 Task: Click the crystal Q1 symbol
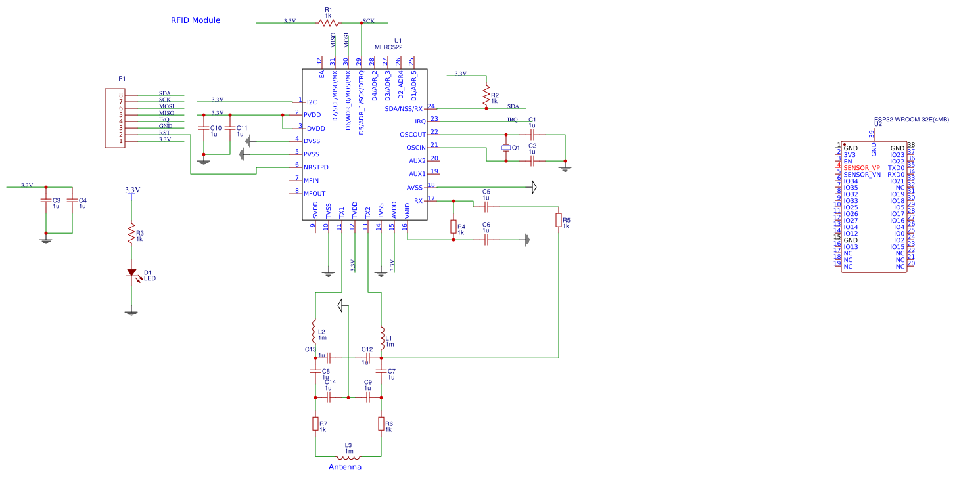pyautogui.click(x=506, y=148)
